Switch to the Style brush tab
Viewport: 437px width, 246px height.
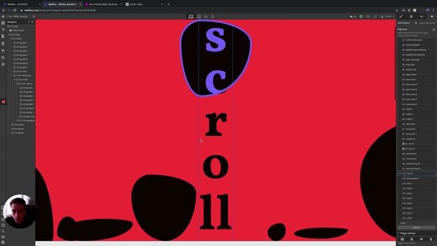click(x=401, y=16)
